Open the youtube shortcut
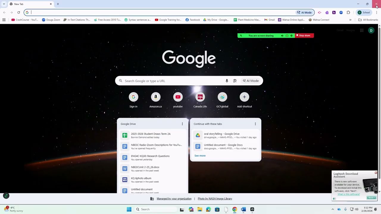 pos(178,100)
